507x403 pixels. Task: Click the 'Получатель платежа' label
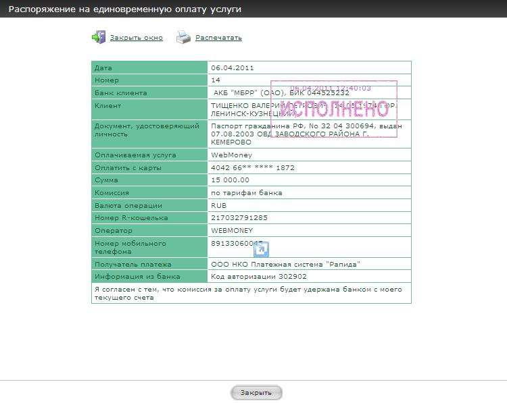point(132,264)
